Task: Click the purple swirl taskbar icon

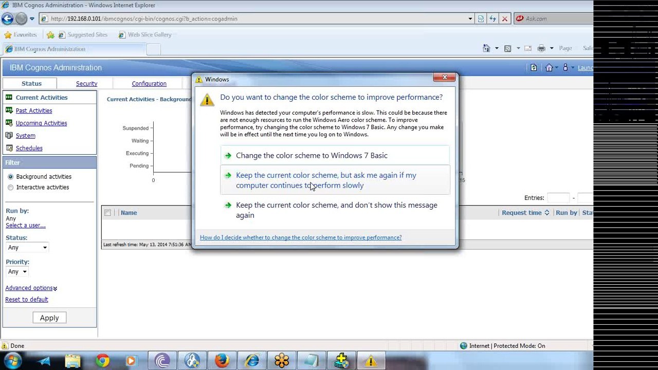Action: [162, 361]
